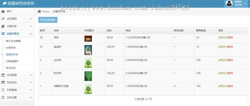Click 修改 link for 圣诞树 row
The width and height of the screenshot is (250, 106).
coord(222,47)
